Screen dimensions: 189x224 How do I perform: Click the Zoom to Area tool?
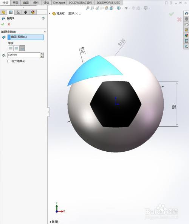pos(92,8)
